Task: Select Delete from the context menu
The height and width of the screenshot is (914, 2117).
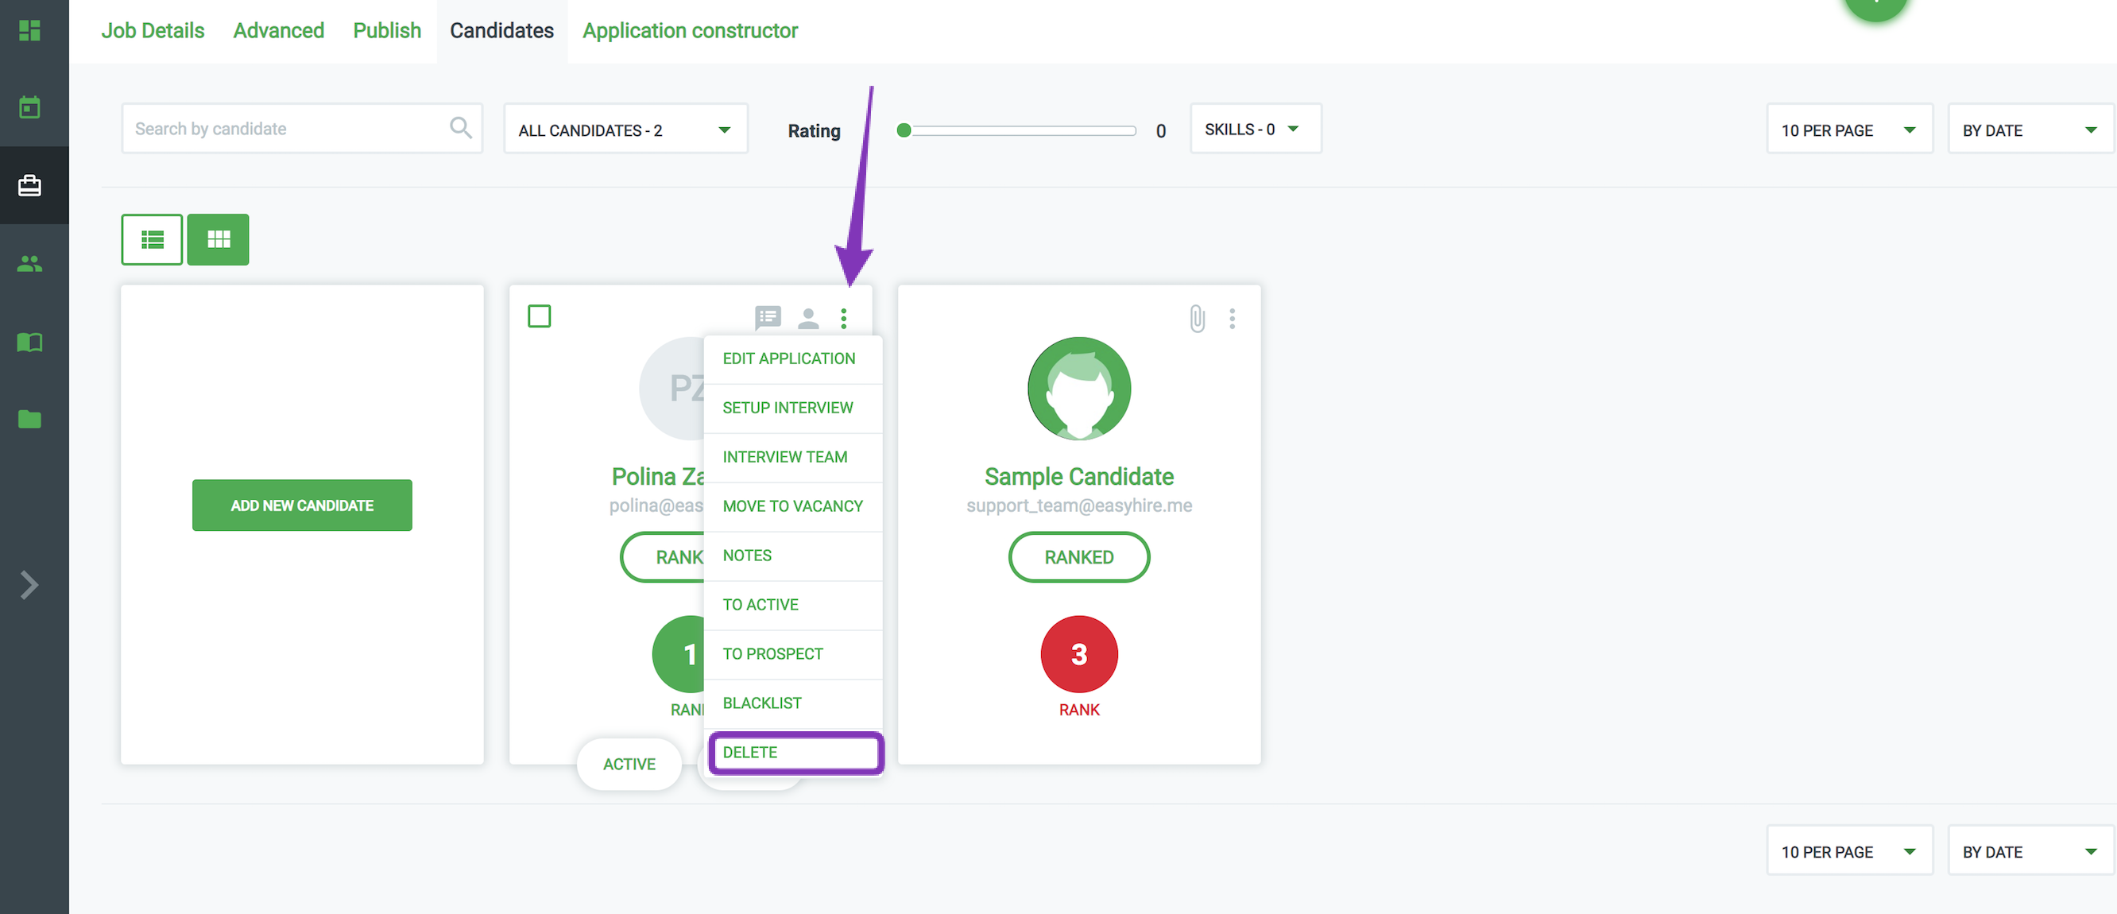Action: click(x=795, y=752)
